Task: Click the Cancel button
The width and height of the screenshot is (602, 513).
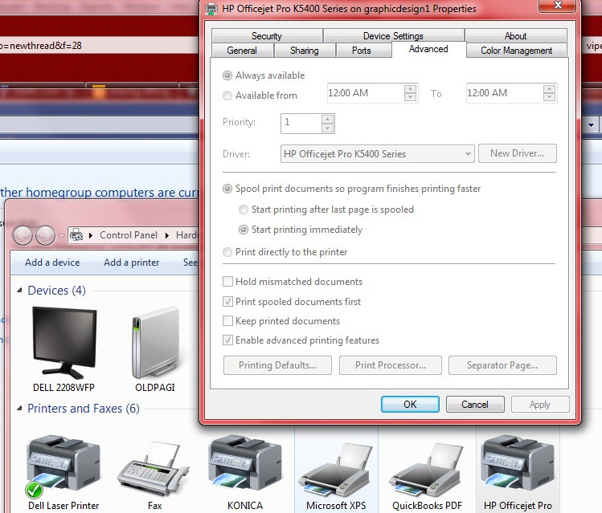Action: pos(475,405)
